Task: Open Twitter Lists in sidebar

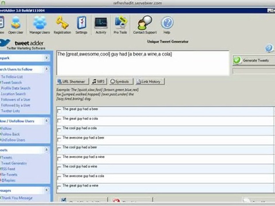Action: [x=10, y=111]
